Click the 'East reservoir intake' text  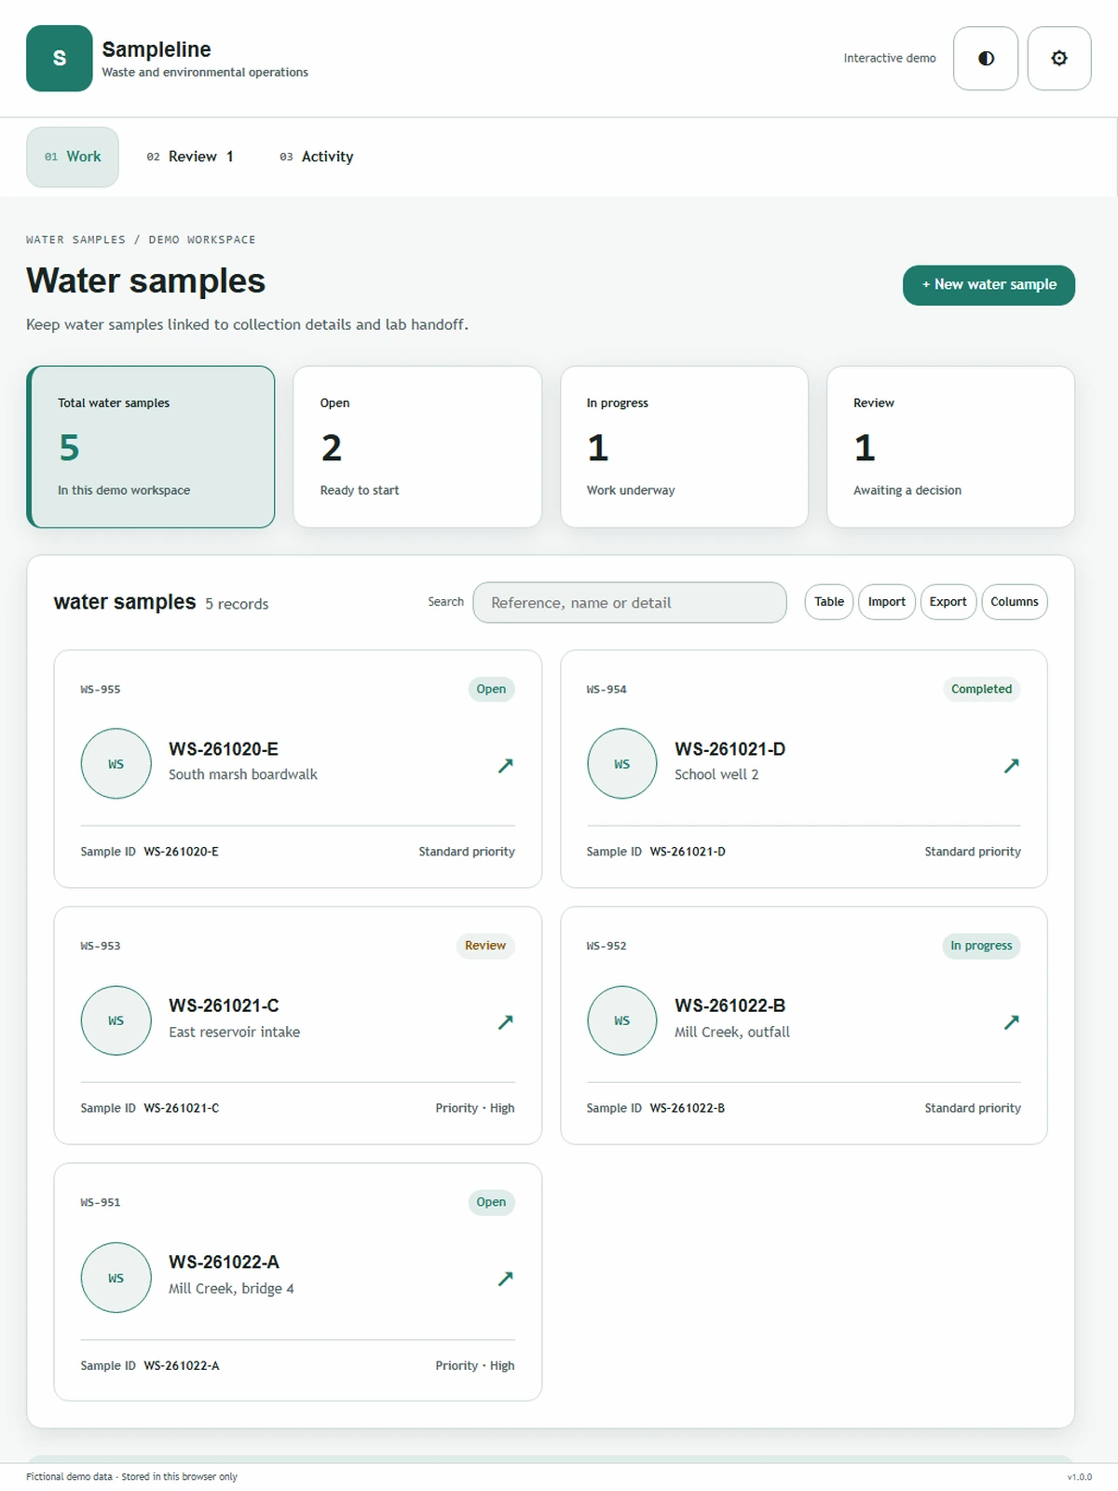(x=235, y=1032)
